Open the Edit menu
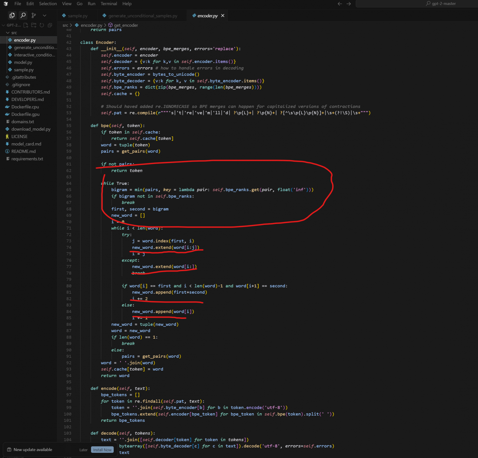Viewport: 478px width, 458px height. (x=30, y=4)
